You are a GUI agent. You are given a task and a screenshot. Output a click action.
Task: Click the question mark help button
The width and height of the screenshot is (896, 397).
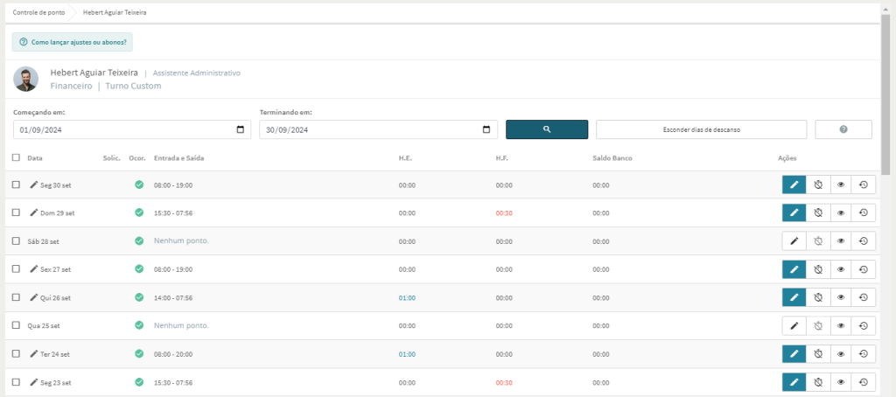coord(843,129)
